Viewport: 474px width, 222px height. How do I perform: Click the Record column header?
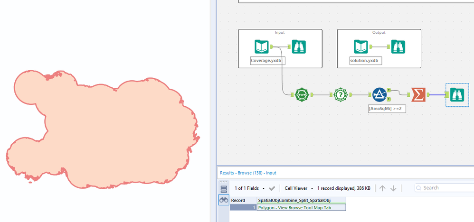(243, 200)
